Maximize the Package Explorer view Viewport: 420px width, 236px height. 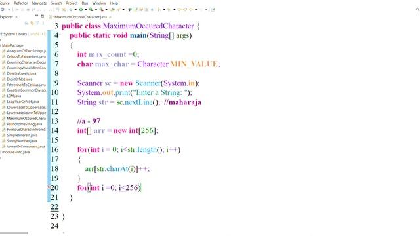(42, 16)
